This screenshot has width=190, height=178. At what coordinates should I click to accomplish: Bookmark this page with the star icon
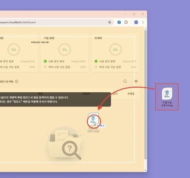pyautogui.click(x=110, y=22)
